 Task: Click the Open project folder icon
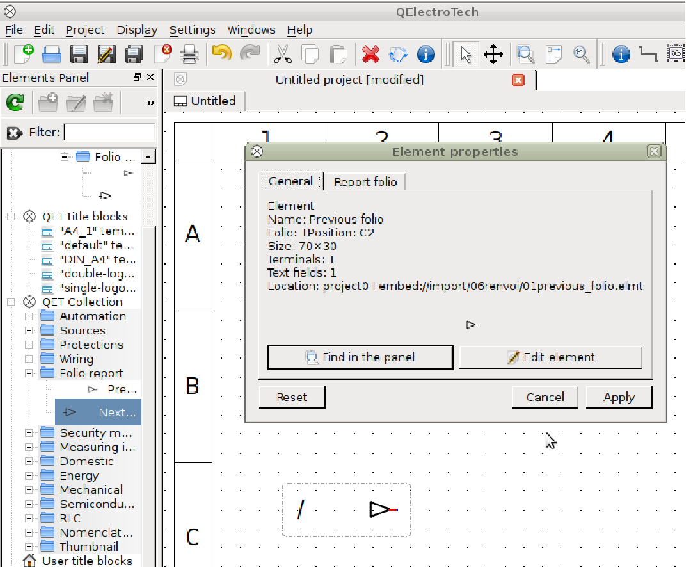(52, 54)
